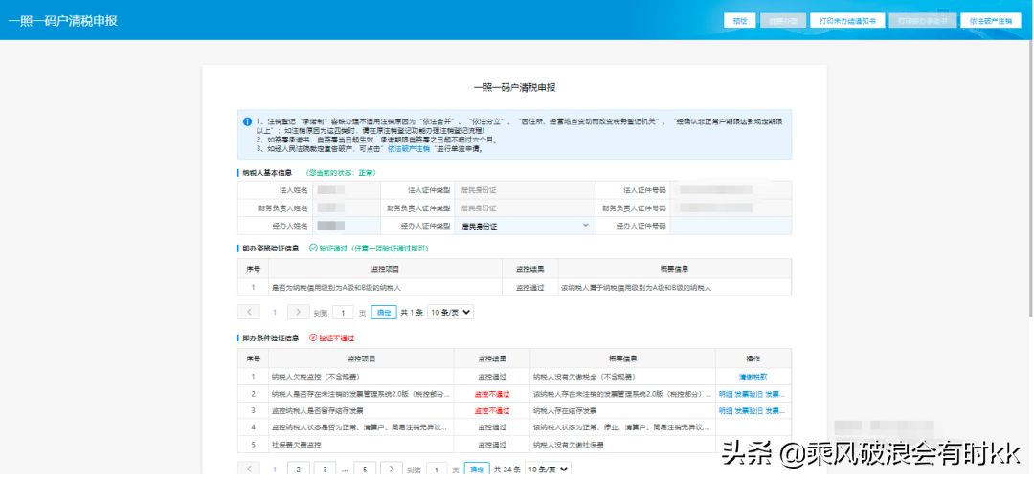Viewport: 1034px width, 481px height.
Task: Click the greyed 打印即办承诺书 header button
Action: coord(922,20)
